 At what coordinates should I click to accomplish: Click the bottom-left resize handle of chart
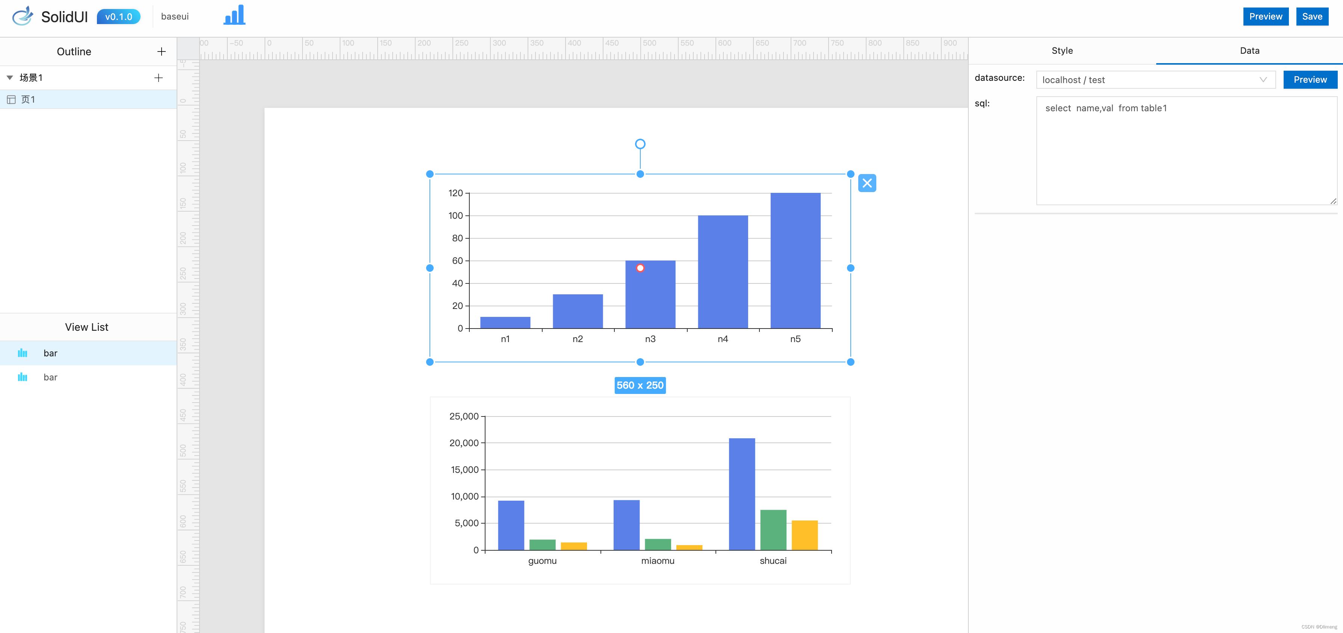point(430,362)
